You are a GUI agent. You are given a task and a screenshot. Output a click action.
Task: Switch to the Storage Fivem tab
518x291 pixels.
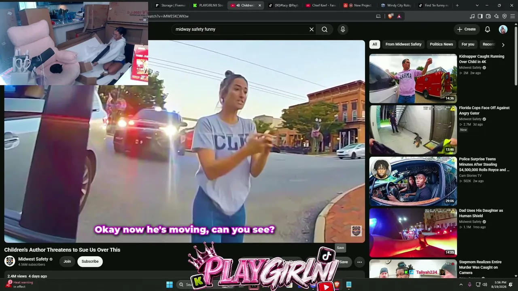(x=170, y=5)
